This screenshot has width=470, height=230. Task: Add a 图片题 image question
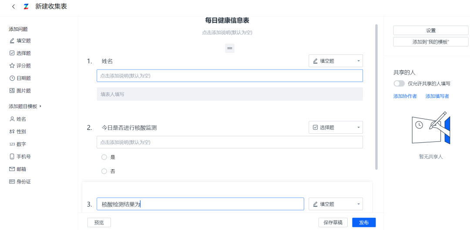(x=20, y=91)
